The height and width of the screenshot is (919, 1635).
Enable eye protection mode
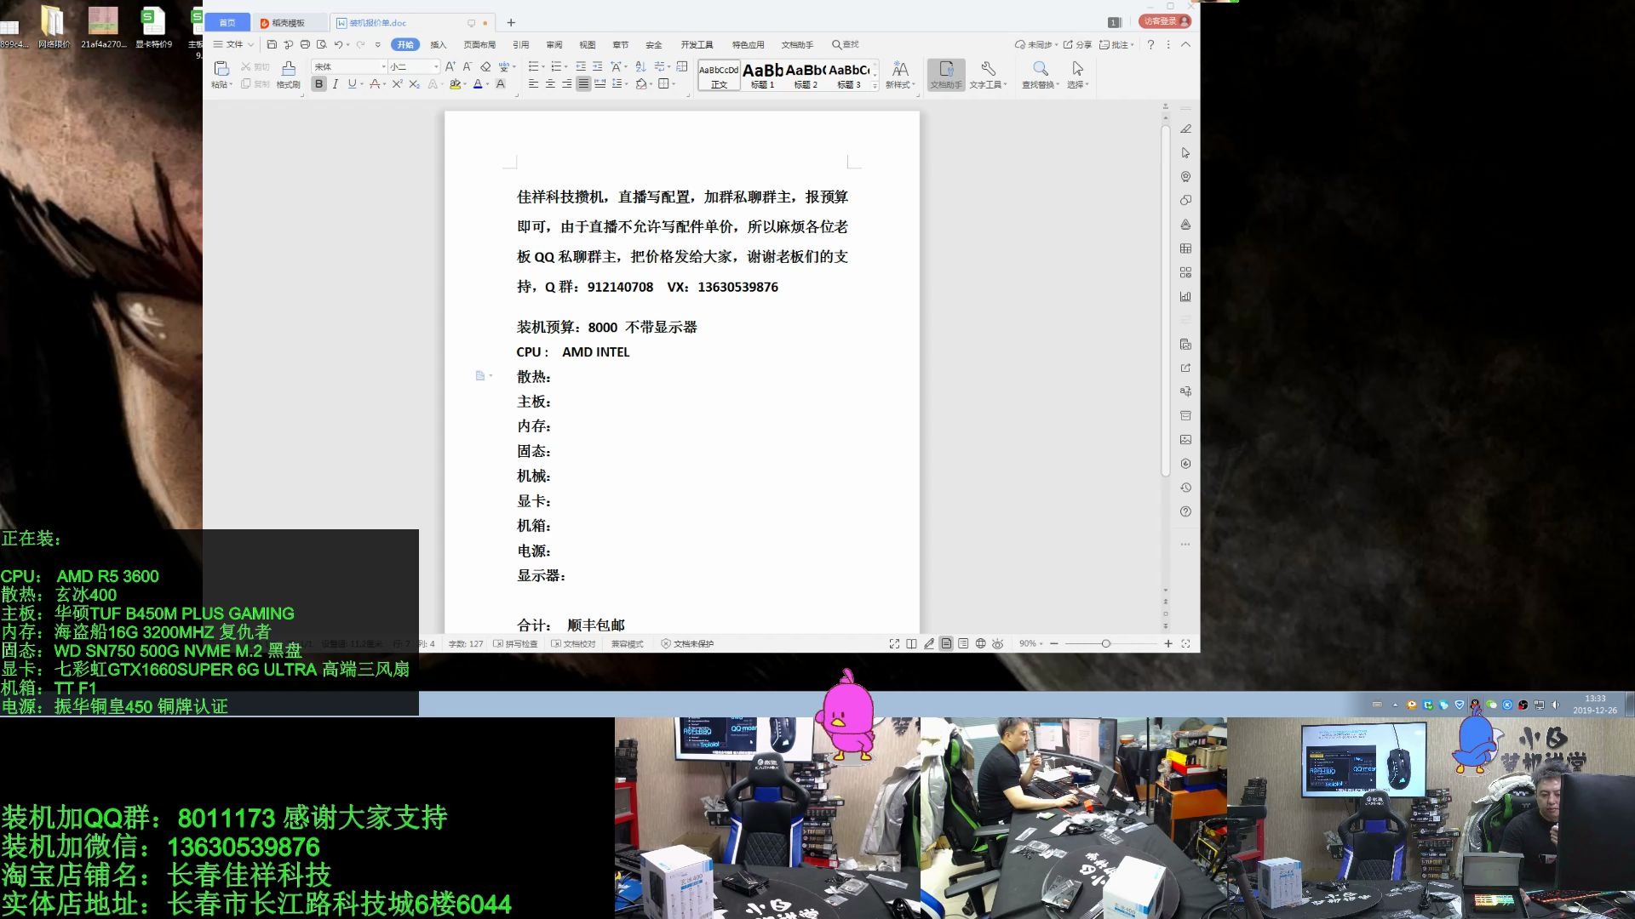[x=997, y=644]
